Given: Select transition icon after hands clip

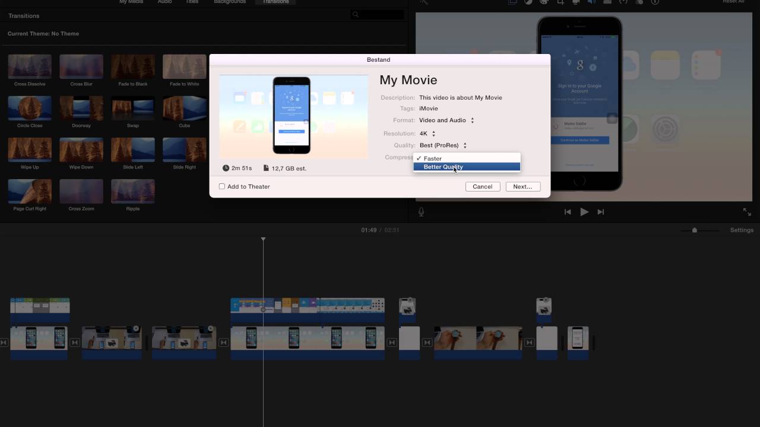Looking at the screenshot, I should click(x=530, y=342).
